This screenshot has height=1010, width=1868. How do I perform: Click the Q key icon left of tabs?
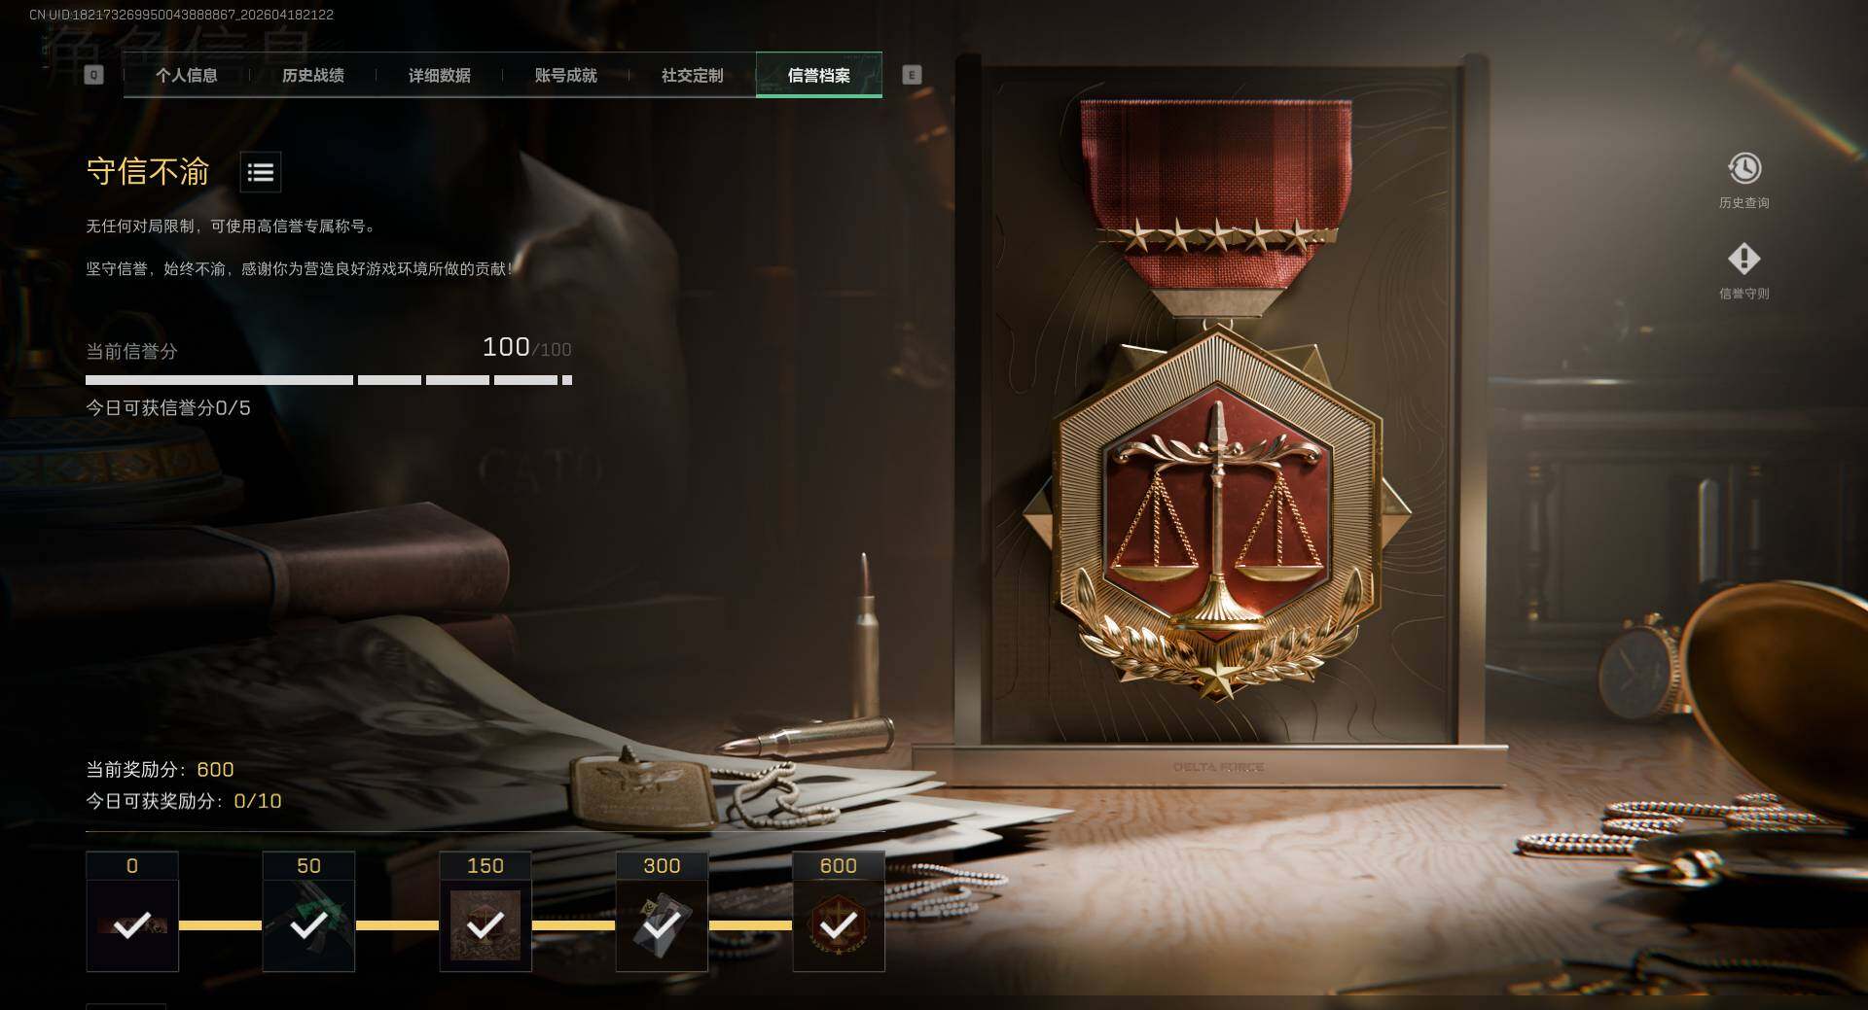(93, 75)
